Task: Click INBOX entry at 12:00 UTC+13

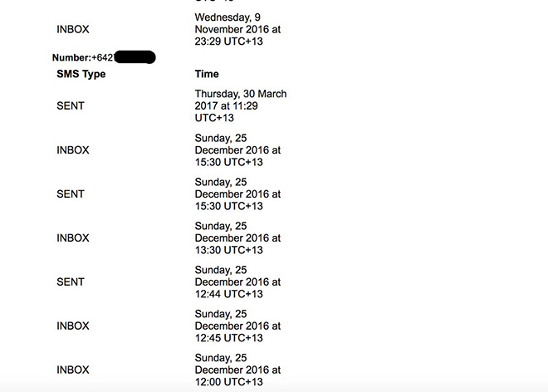Action: [x=73, y=370]
